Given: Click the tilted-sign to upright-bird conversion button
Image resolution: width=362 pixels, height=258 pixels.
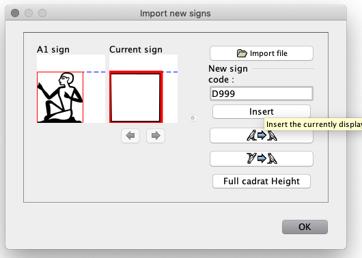Looking at the screenshot, I should [262, 158].
